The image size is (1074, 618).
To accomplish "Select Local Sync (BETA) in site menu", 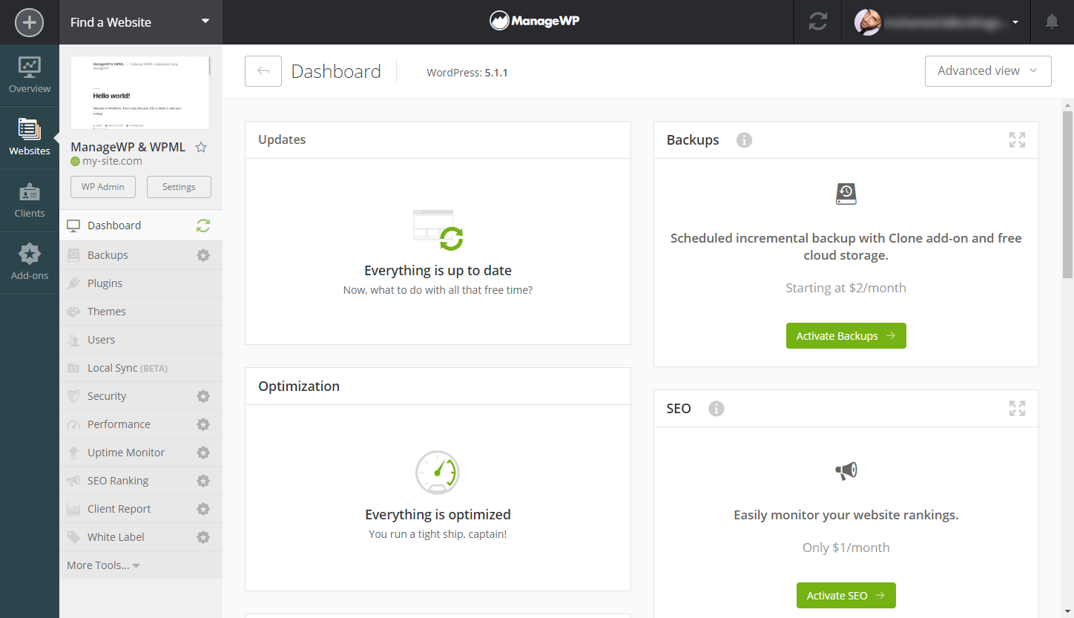I will pyautogui.click(x=141, y=368).
